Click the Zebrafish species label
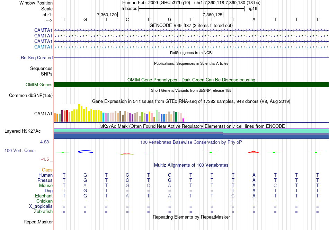 pos(43,211)
